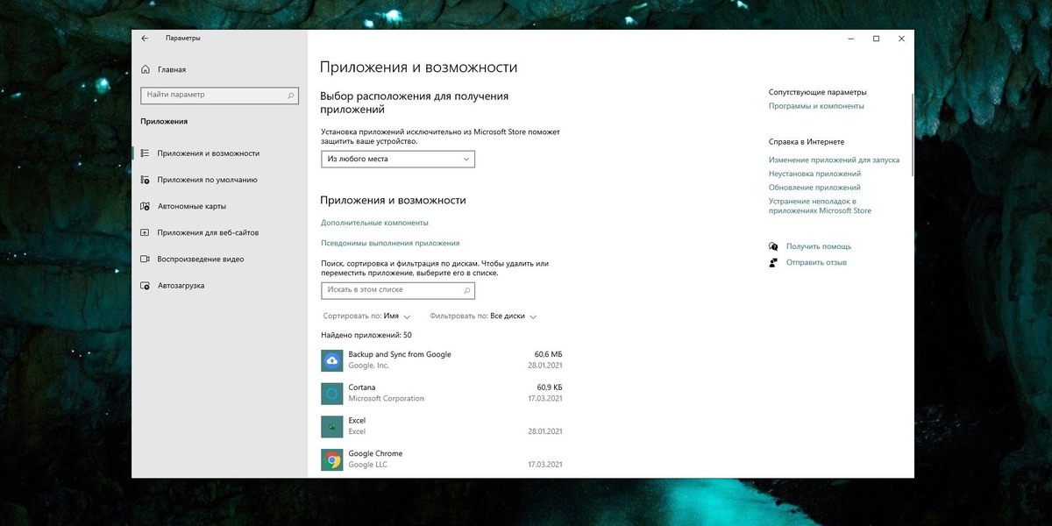The height and width of the screenshot is (526, 1052).
Task: Click the Backup and Sync app icon
Action: pyautogui.click(x=331, y=360)
